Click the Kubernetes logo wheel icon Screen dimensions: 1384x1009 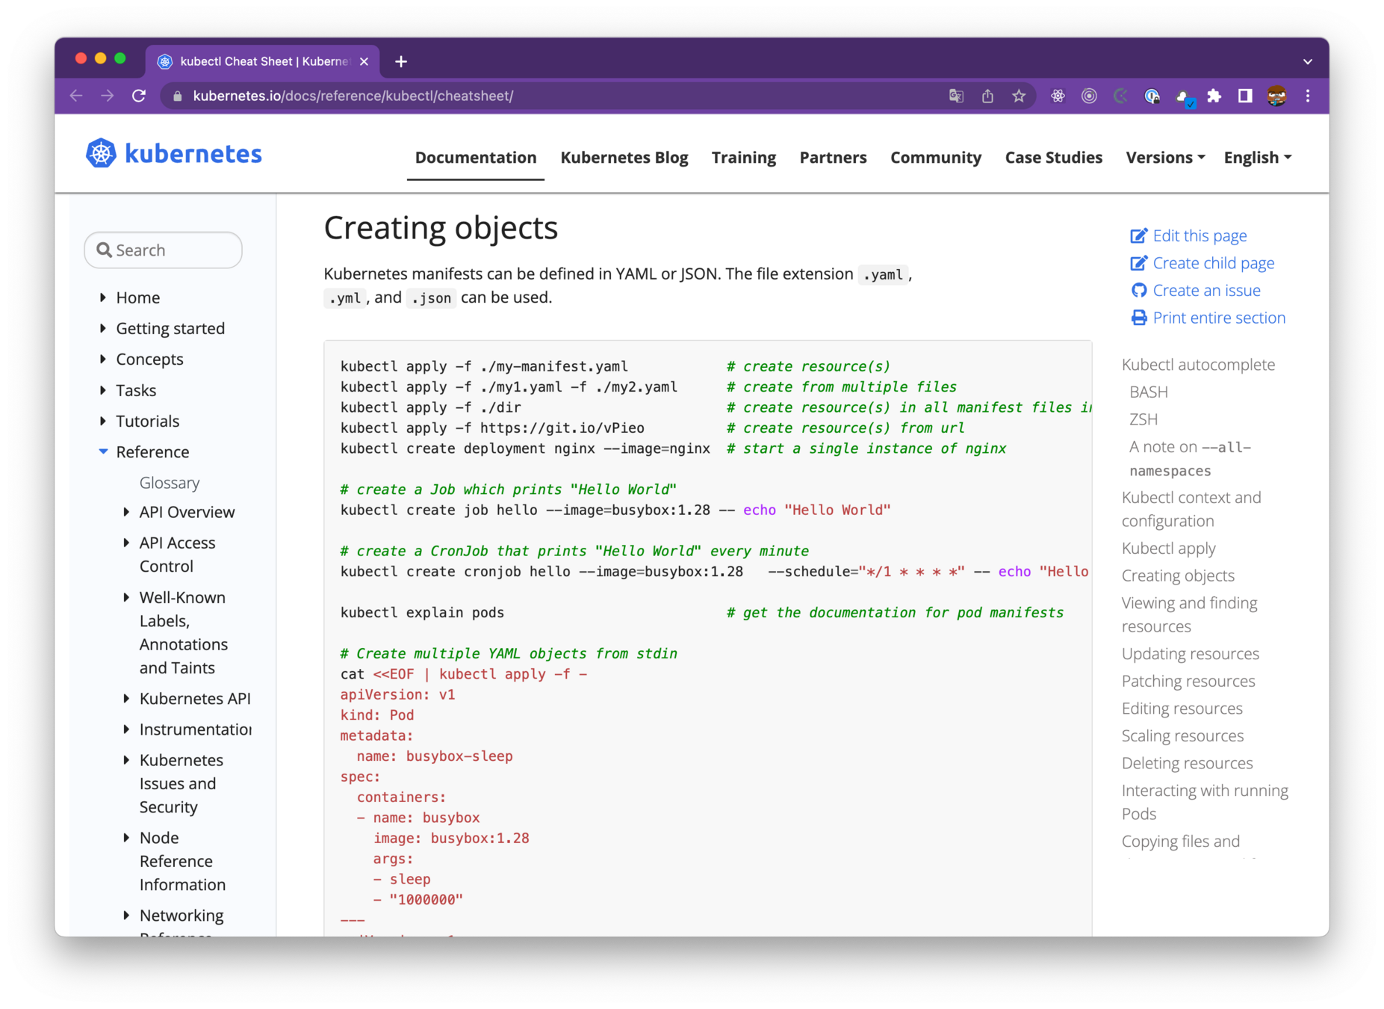click(101, 153)
